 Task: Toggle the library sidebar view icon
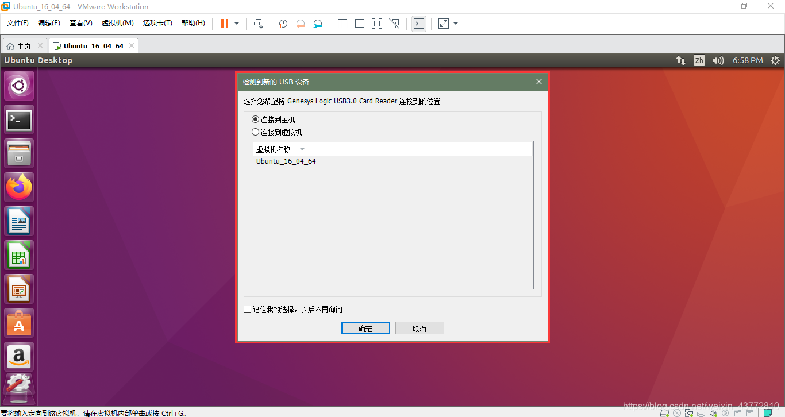point(343,24)
